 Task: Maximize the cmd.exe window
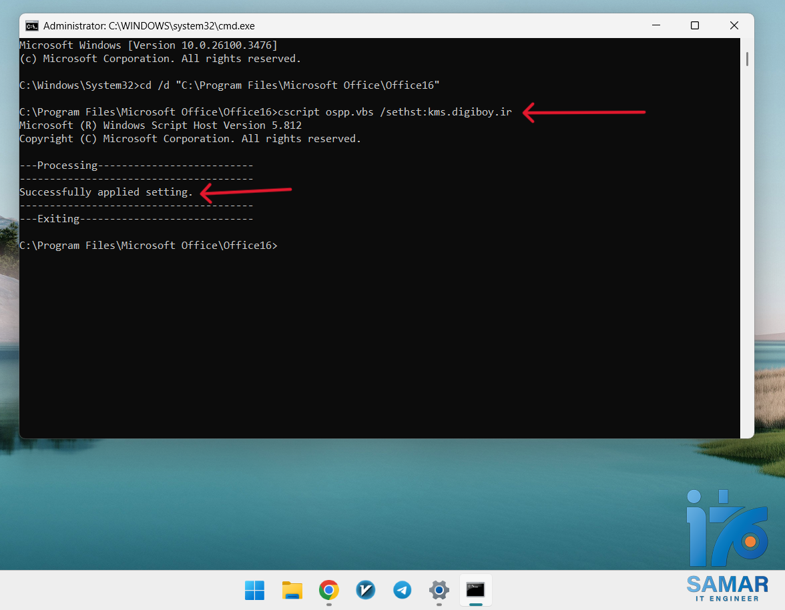[x=694, y=26]
